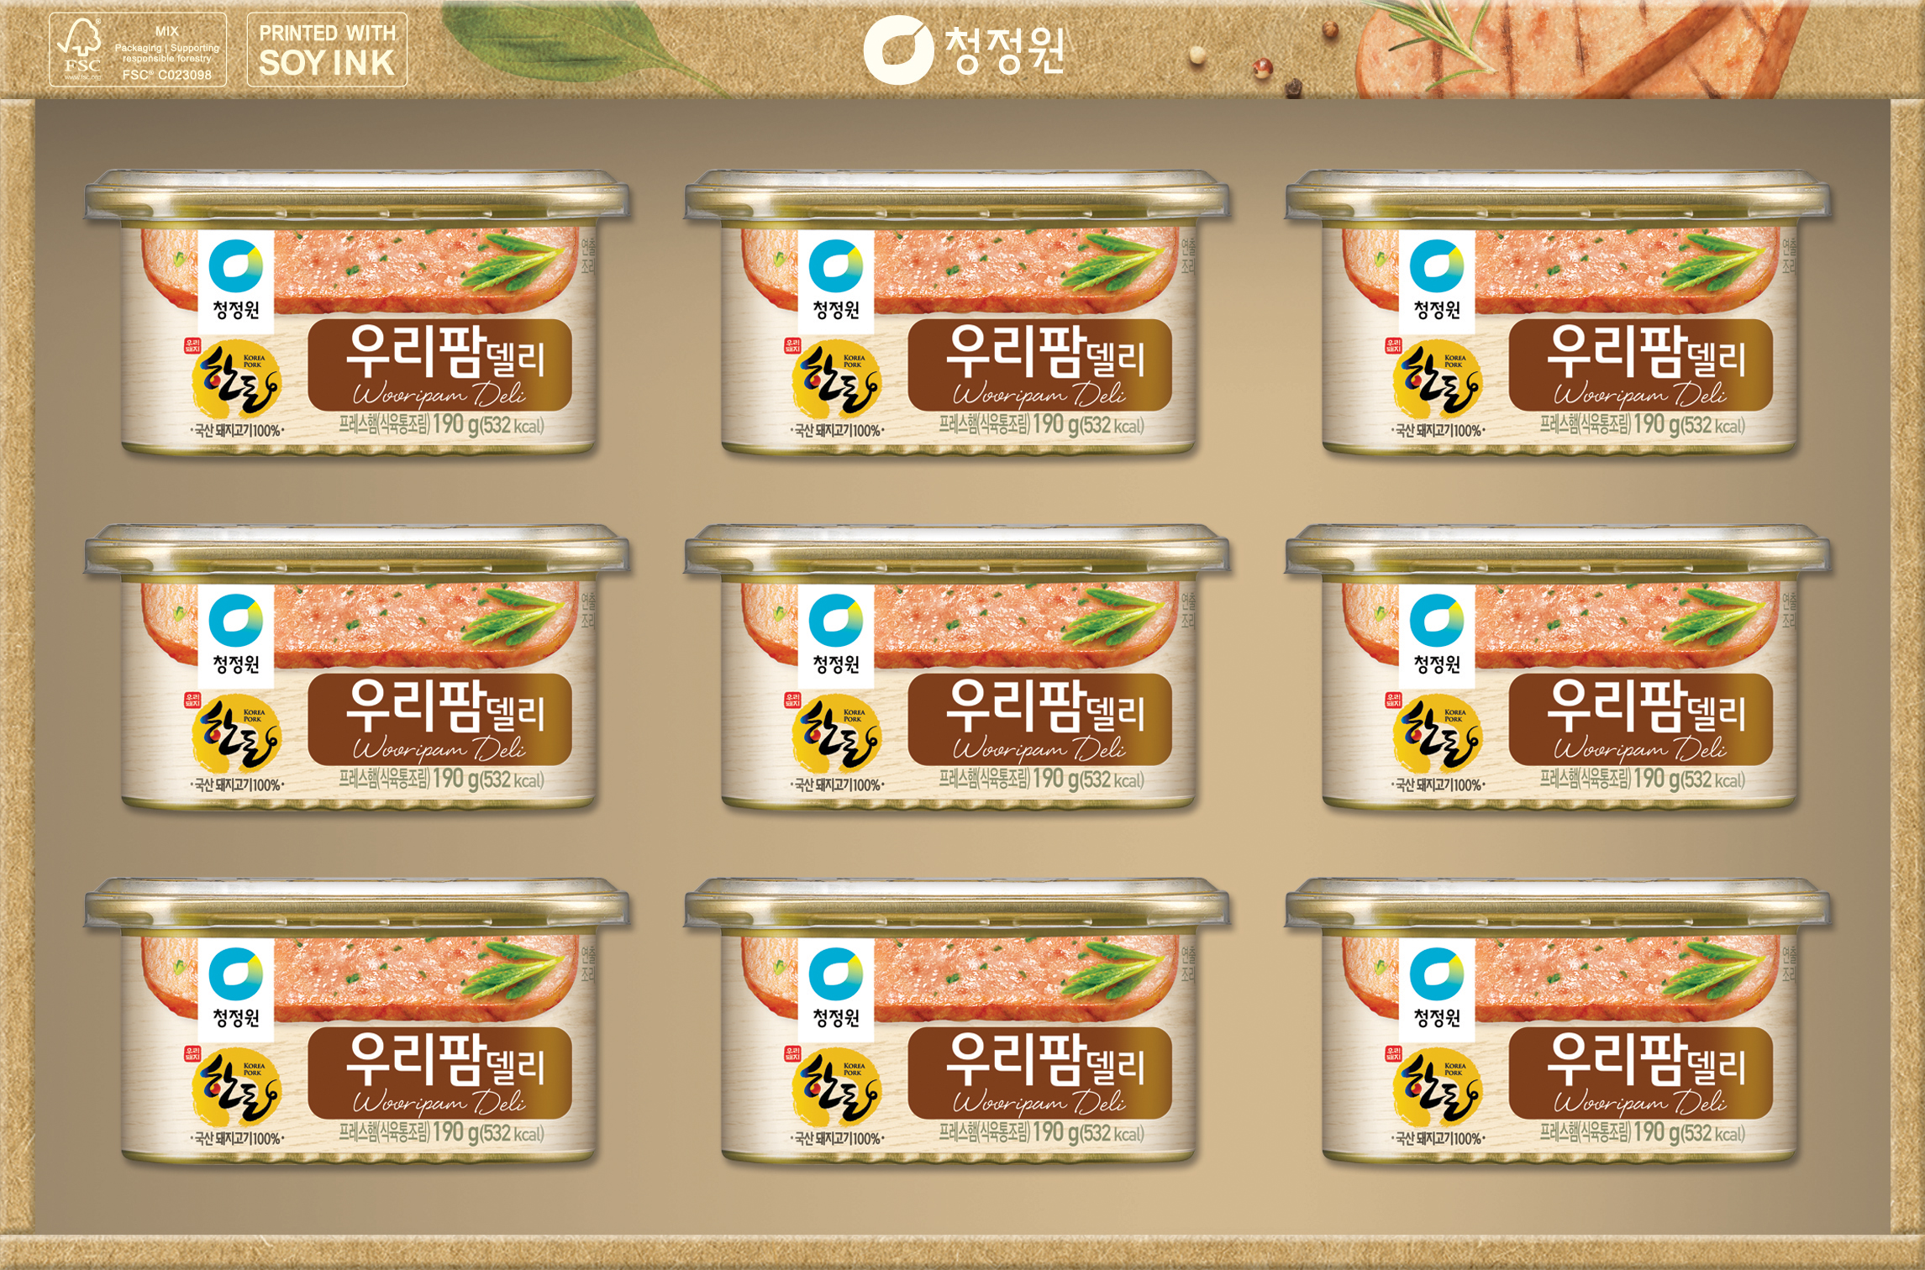Click the FSC certification logo
Viewport: 1925px width, 1270px height.
tap(138, 50)
